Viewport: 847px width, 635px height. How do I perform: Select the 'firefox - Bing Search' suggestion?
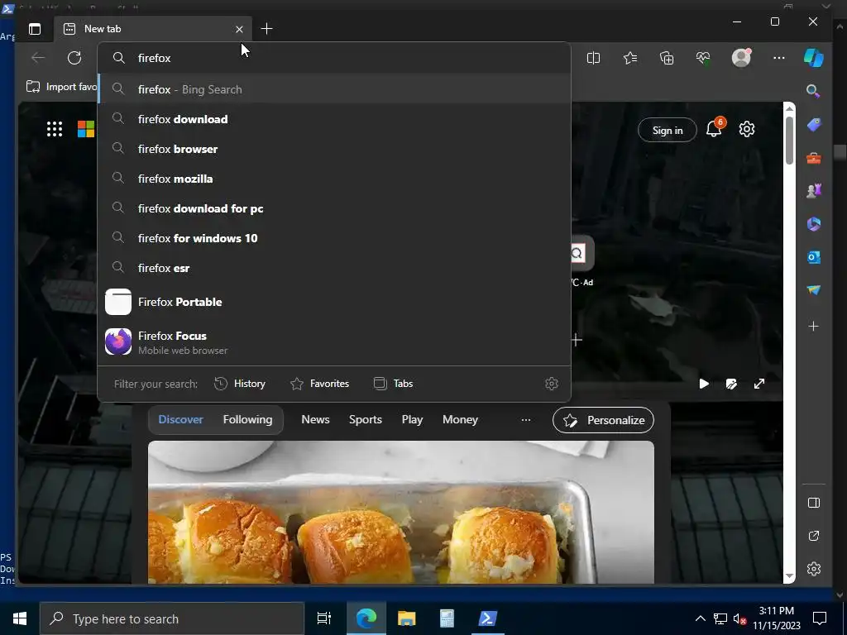(334, 89)
